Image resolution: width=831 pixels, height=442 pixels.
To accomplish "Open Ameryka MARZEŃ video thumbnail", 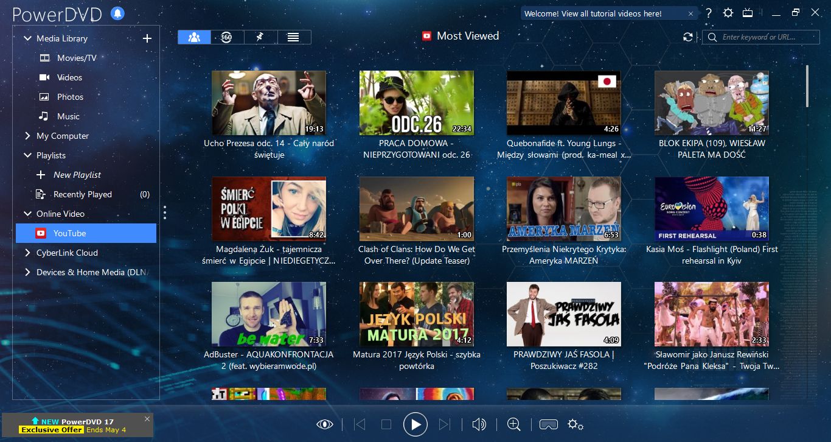I will pos(564,209).
